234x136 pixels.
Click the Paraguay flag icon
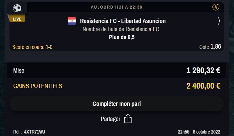(72, 21)
